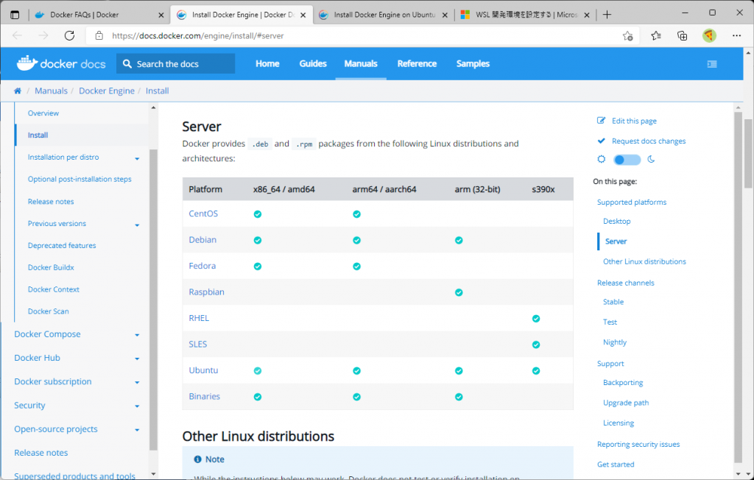
Task: Open the Debian platform link
Action: coord(202,239)
